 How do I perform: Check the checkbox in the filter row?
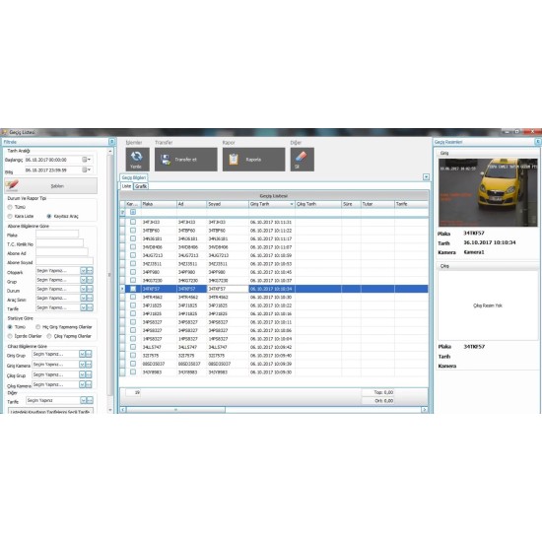click(133, 212)
